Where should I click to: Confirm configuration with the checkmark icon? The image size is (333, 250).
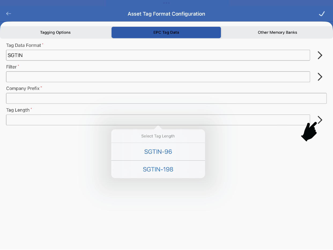click(322, 14)
